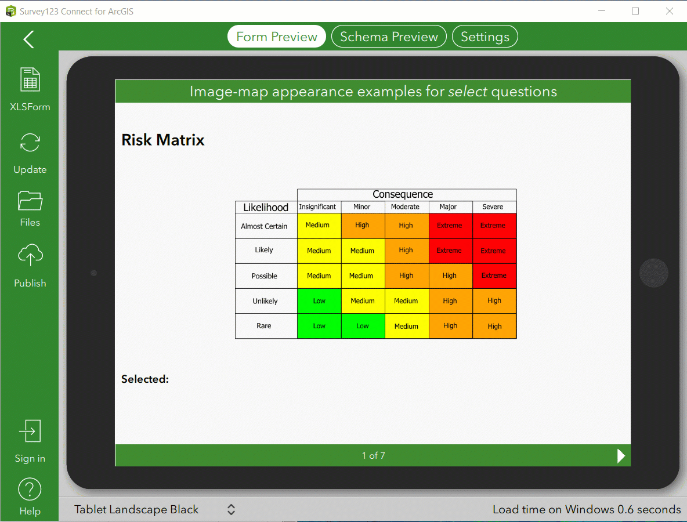687x522 pixels.
Task: Open the Files folder icon
Action: (30, 201)
